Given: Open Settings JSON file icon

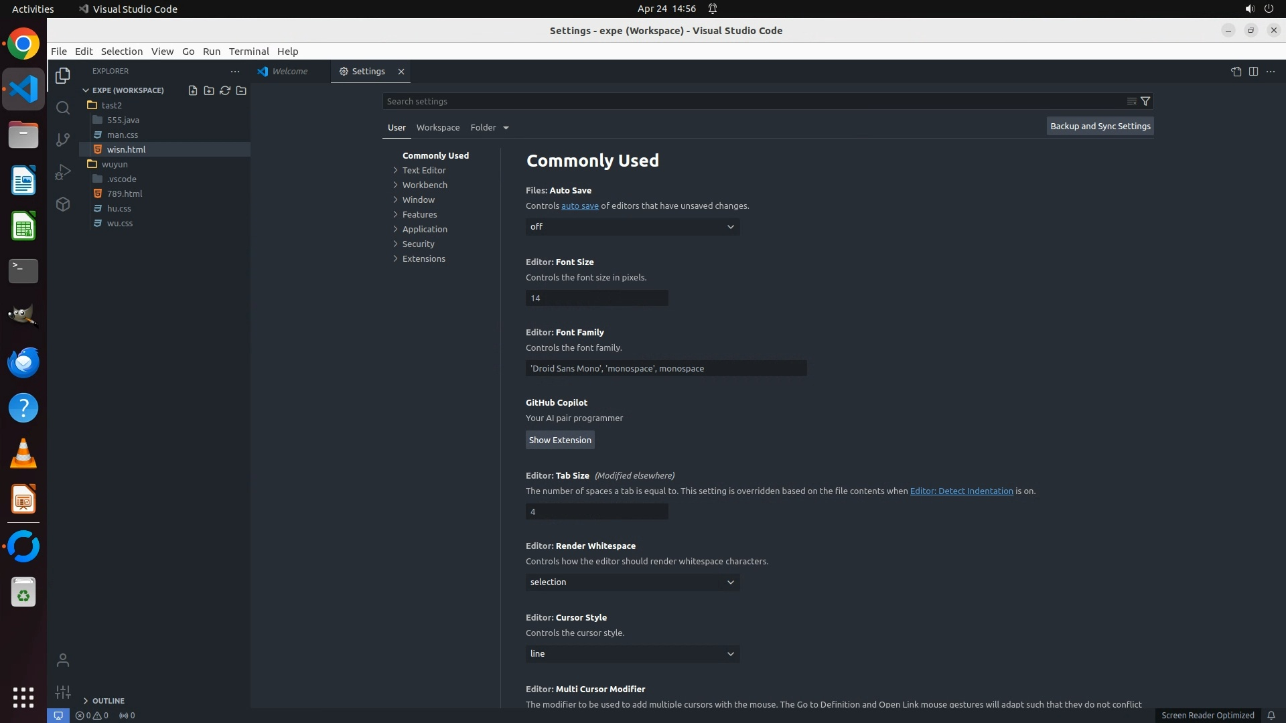Looking at the screenshot, I should pyautogui.click(x=1236, y=72).
